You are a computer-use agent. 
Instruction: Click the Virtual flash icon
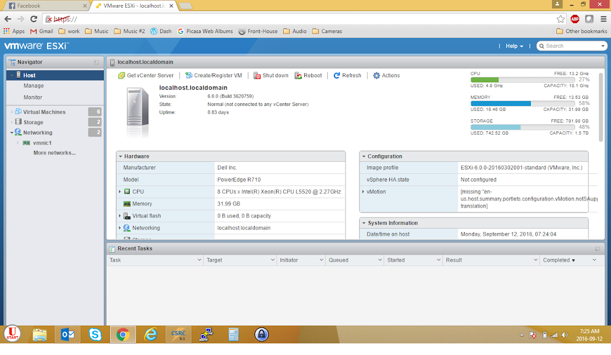(x=126, y=216)
